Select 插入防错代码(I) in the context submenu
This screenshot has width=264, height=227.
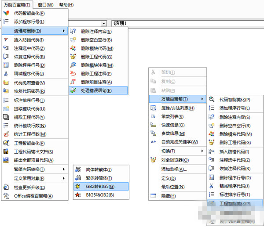[235, 152]
